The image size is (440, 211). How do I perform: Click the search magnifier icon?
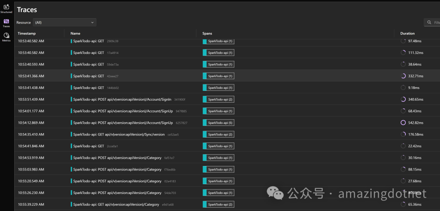pyautogui.click(x=429, y=22)
